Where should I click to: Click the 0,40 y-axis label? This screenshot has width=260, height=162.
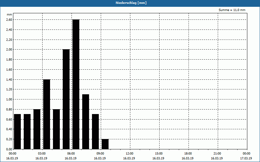click(9, 129)
